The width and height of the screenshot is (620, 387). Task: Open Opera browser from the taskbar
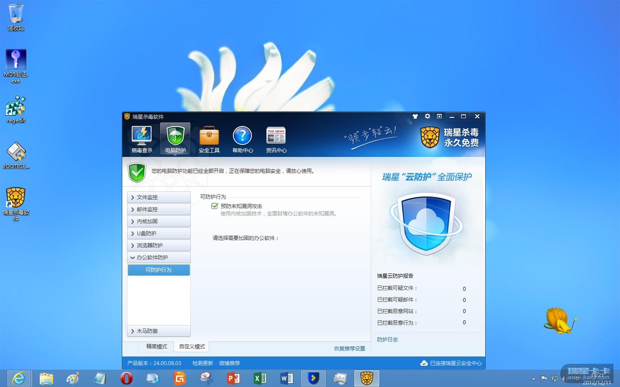click(x=126, y=378)
